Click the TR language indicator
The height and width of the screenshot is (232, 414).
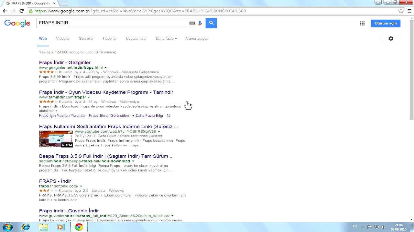(355, 227)
